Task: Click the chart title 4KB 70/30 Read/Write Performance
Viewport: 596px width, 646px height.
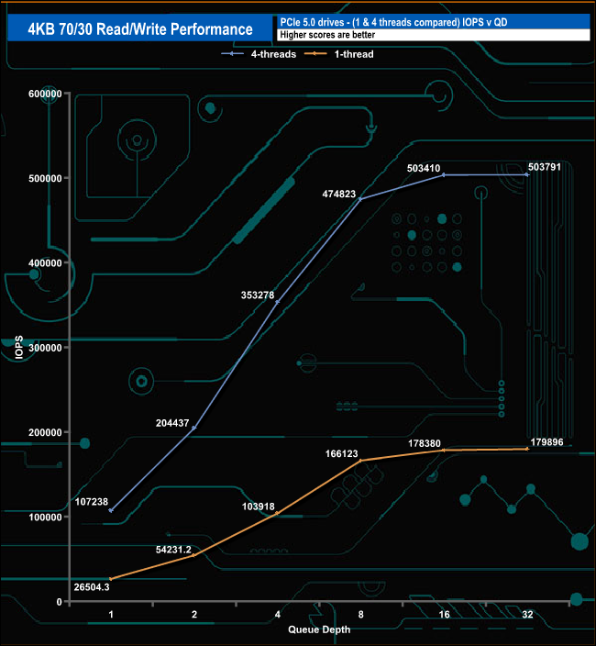Action: coord(140,28)
